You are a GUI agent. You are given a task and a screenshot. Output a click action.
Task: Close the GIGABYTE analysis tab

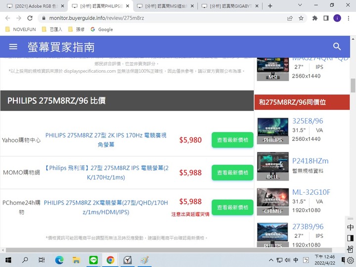257,6
